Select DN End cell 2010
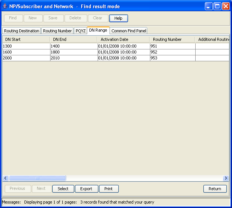Screen dimensions: 232x208 pos(74,58)
